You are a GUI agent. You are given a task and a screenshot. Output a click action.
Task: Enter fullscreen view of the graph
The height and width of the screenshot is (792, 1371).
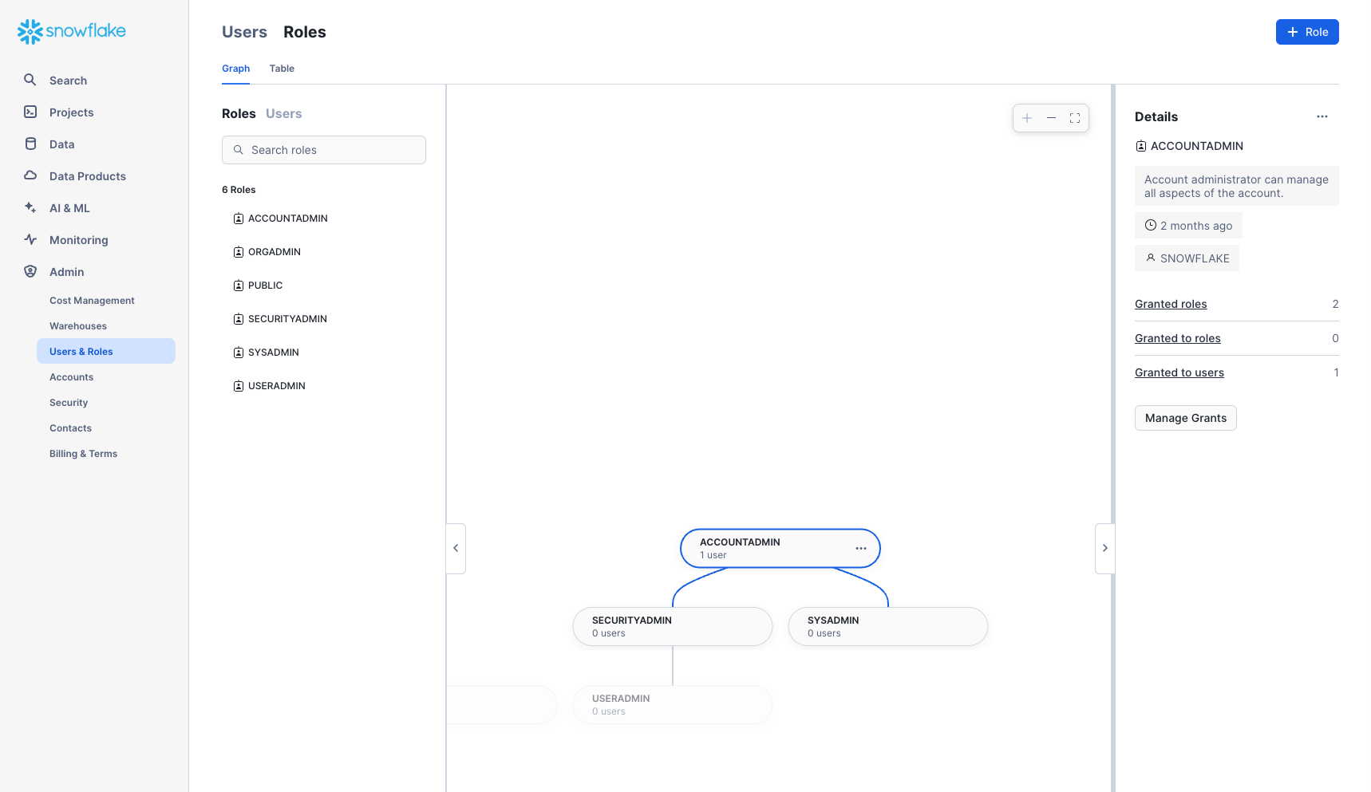click(1074, 117)
